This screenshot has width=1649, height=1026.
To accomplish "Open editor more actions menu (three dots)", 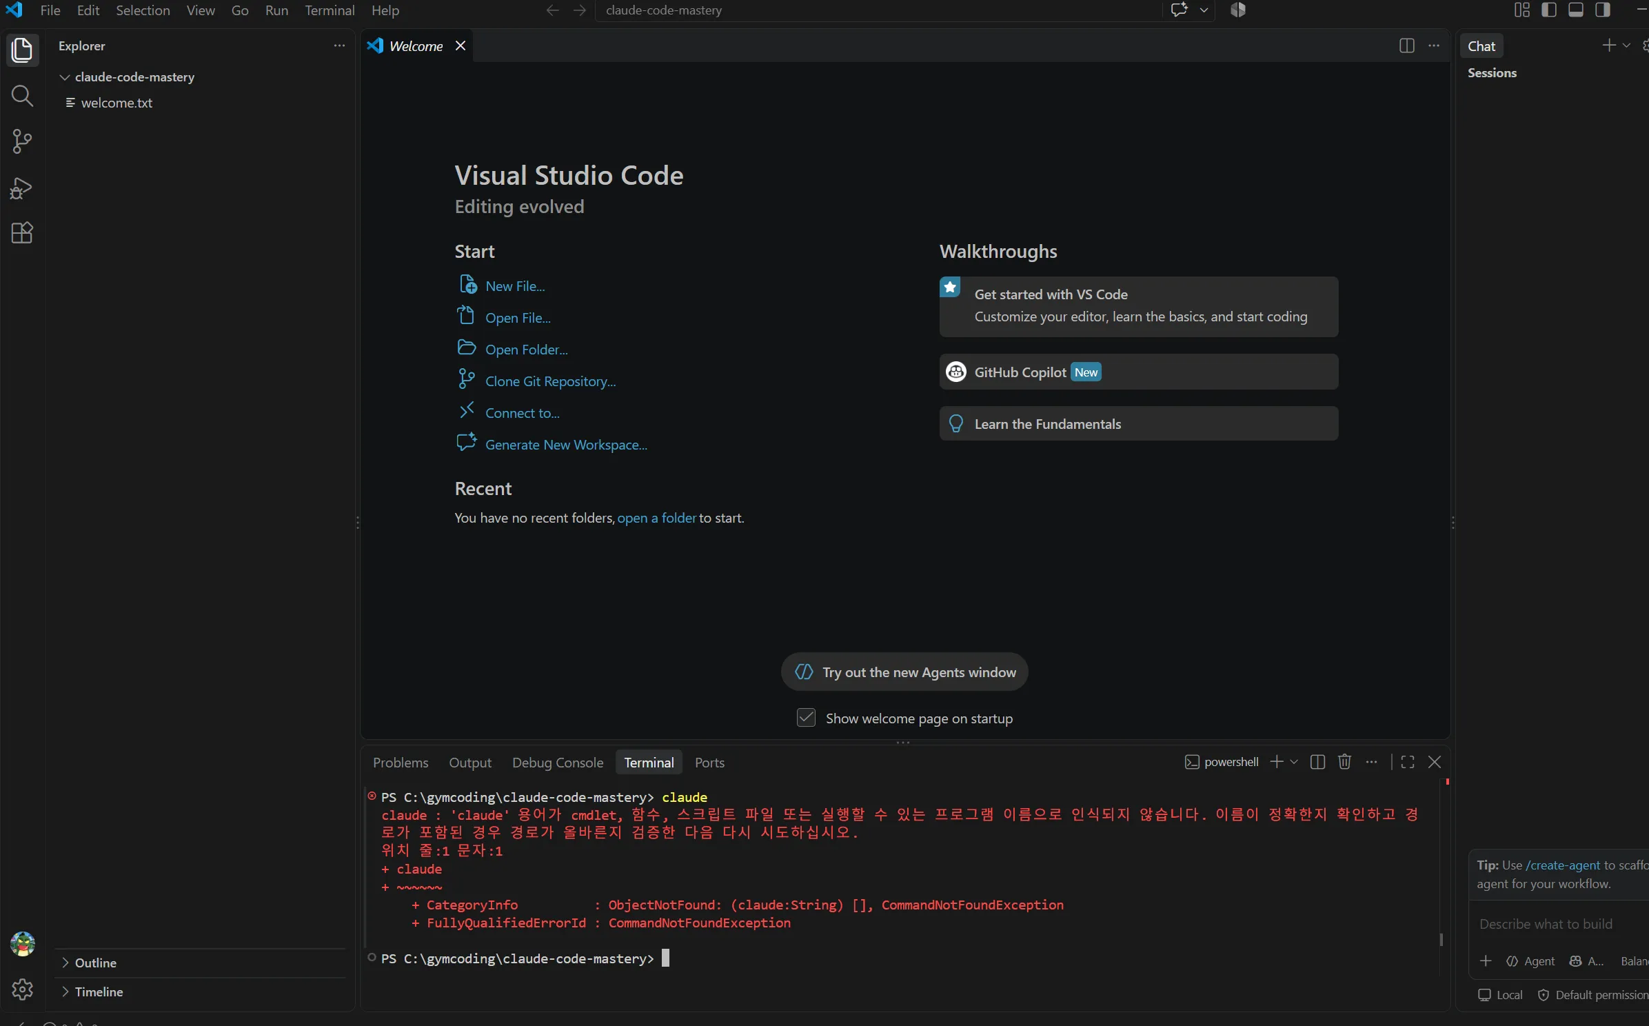I will [1434, 46].
